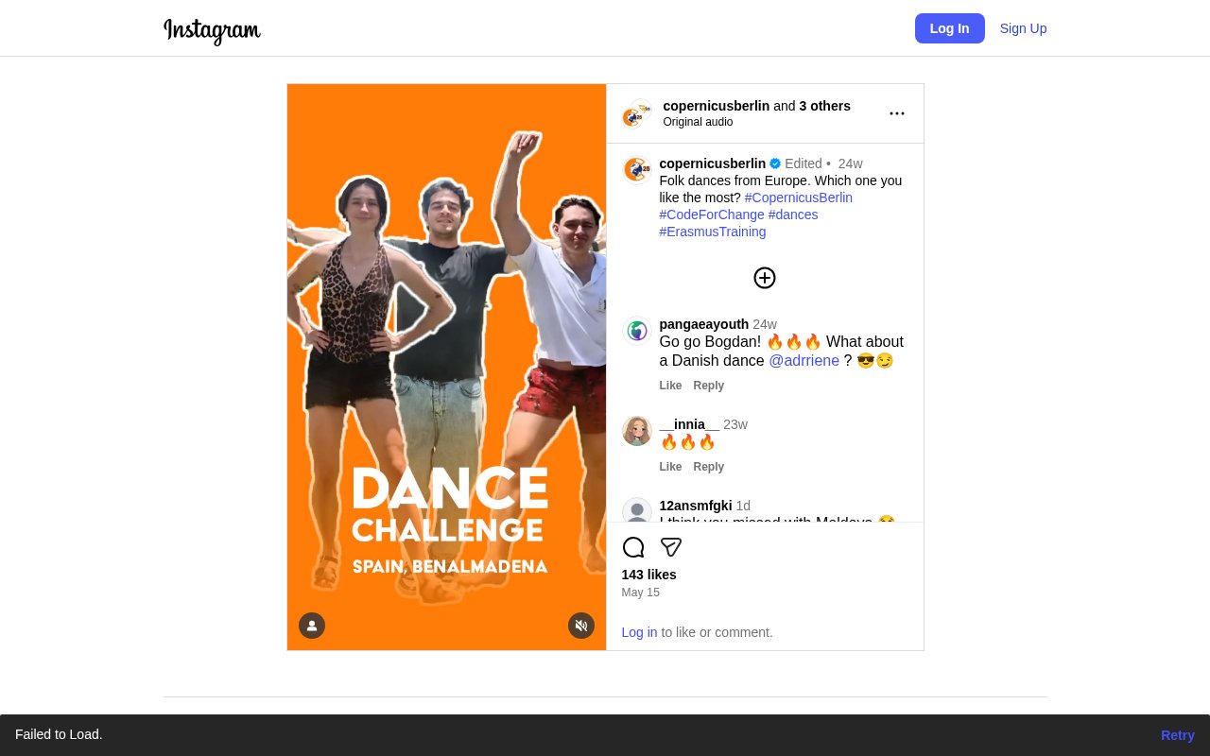The image size is (1210, 756).
Task: Like the pangaeayouth comment
Action: tap(670, 386)
